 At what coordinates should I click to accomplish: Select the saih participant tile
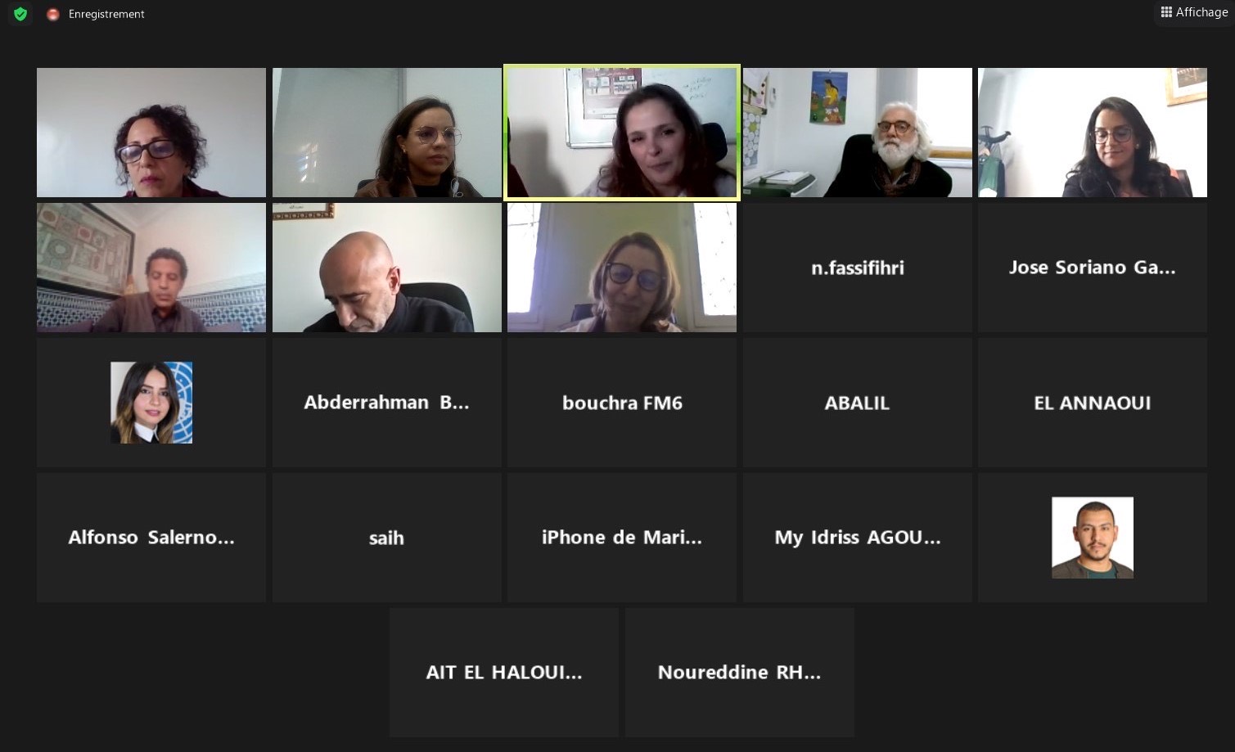click(386, 538)
